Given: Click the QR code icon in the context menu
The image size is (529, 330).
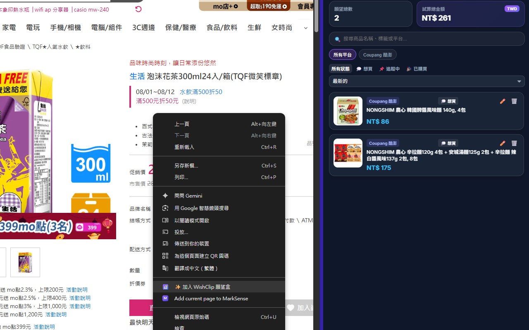Looking at the screenshot, I should tap(165, 256).
